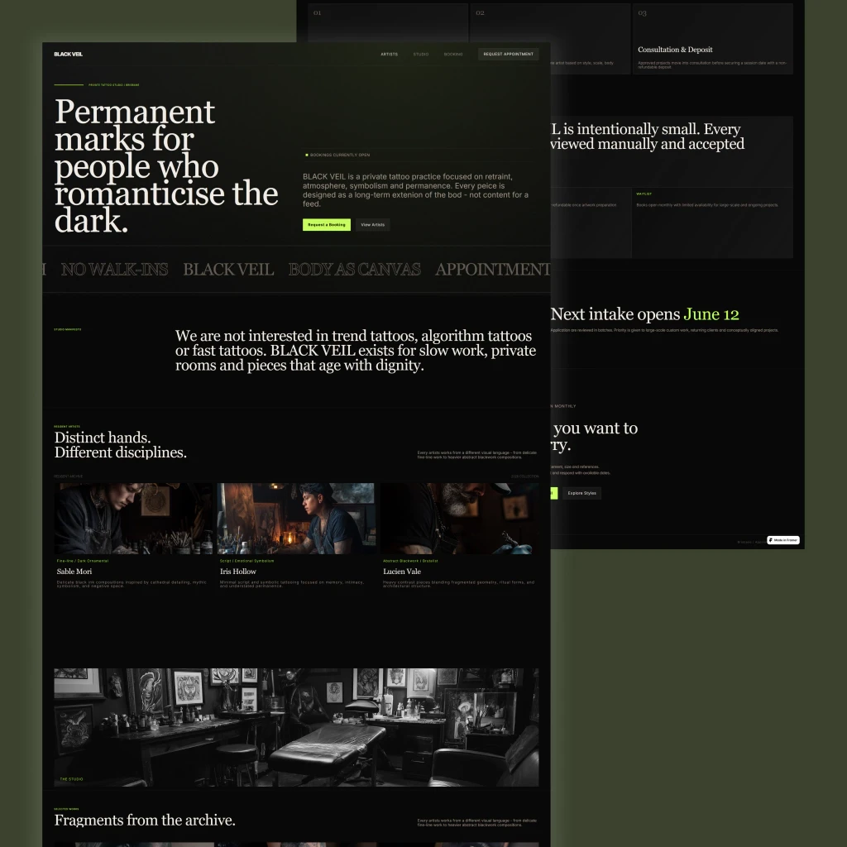Open the Artists nav link
This screenshot has height=847, width=847.
coord(389,54)
